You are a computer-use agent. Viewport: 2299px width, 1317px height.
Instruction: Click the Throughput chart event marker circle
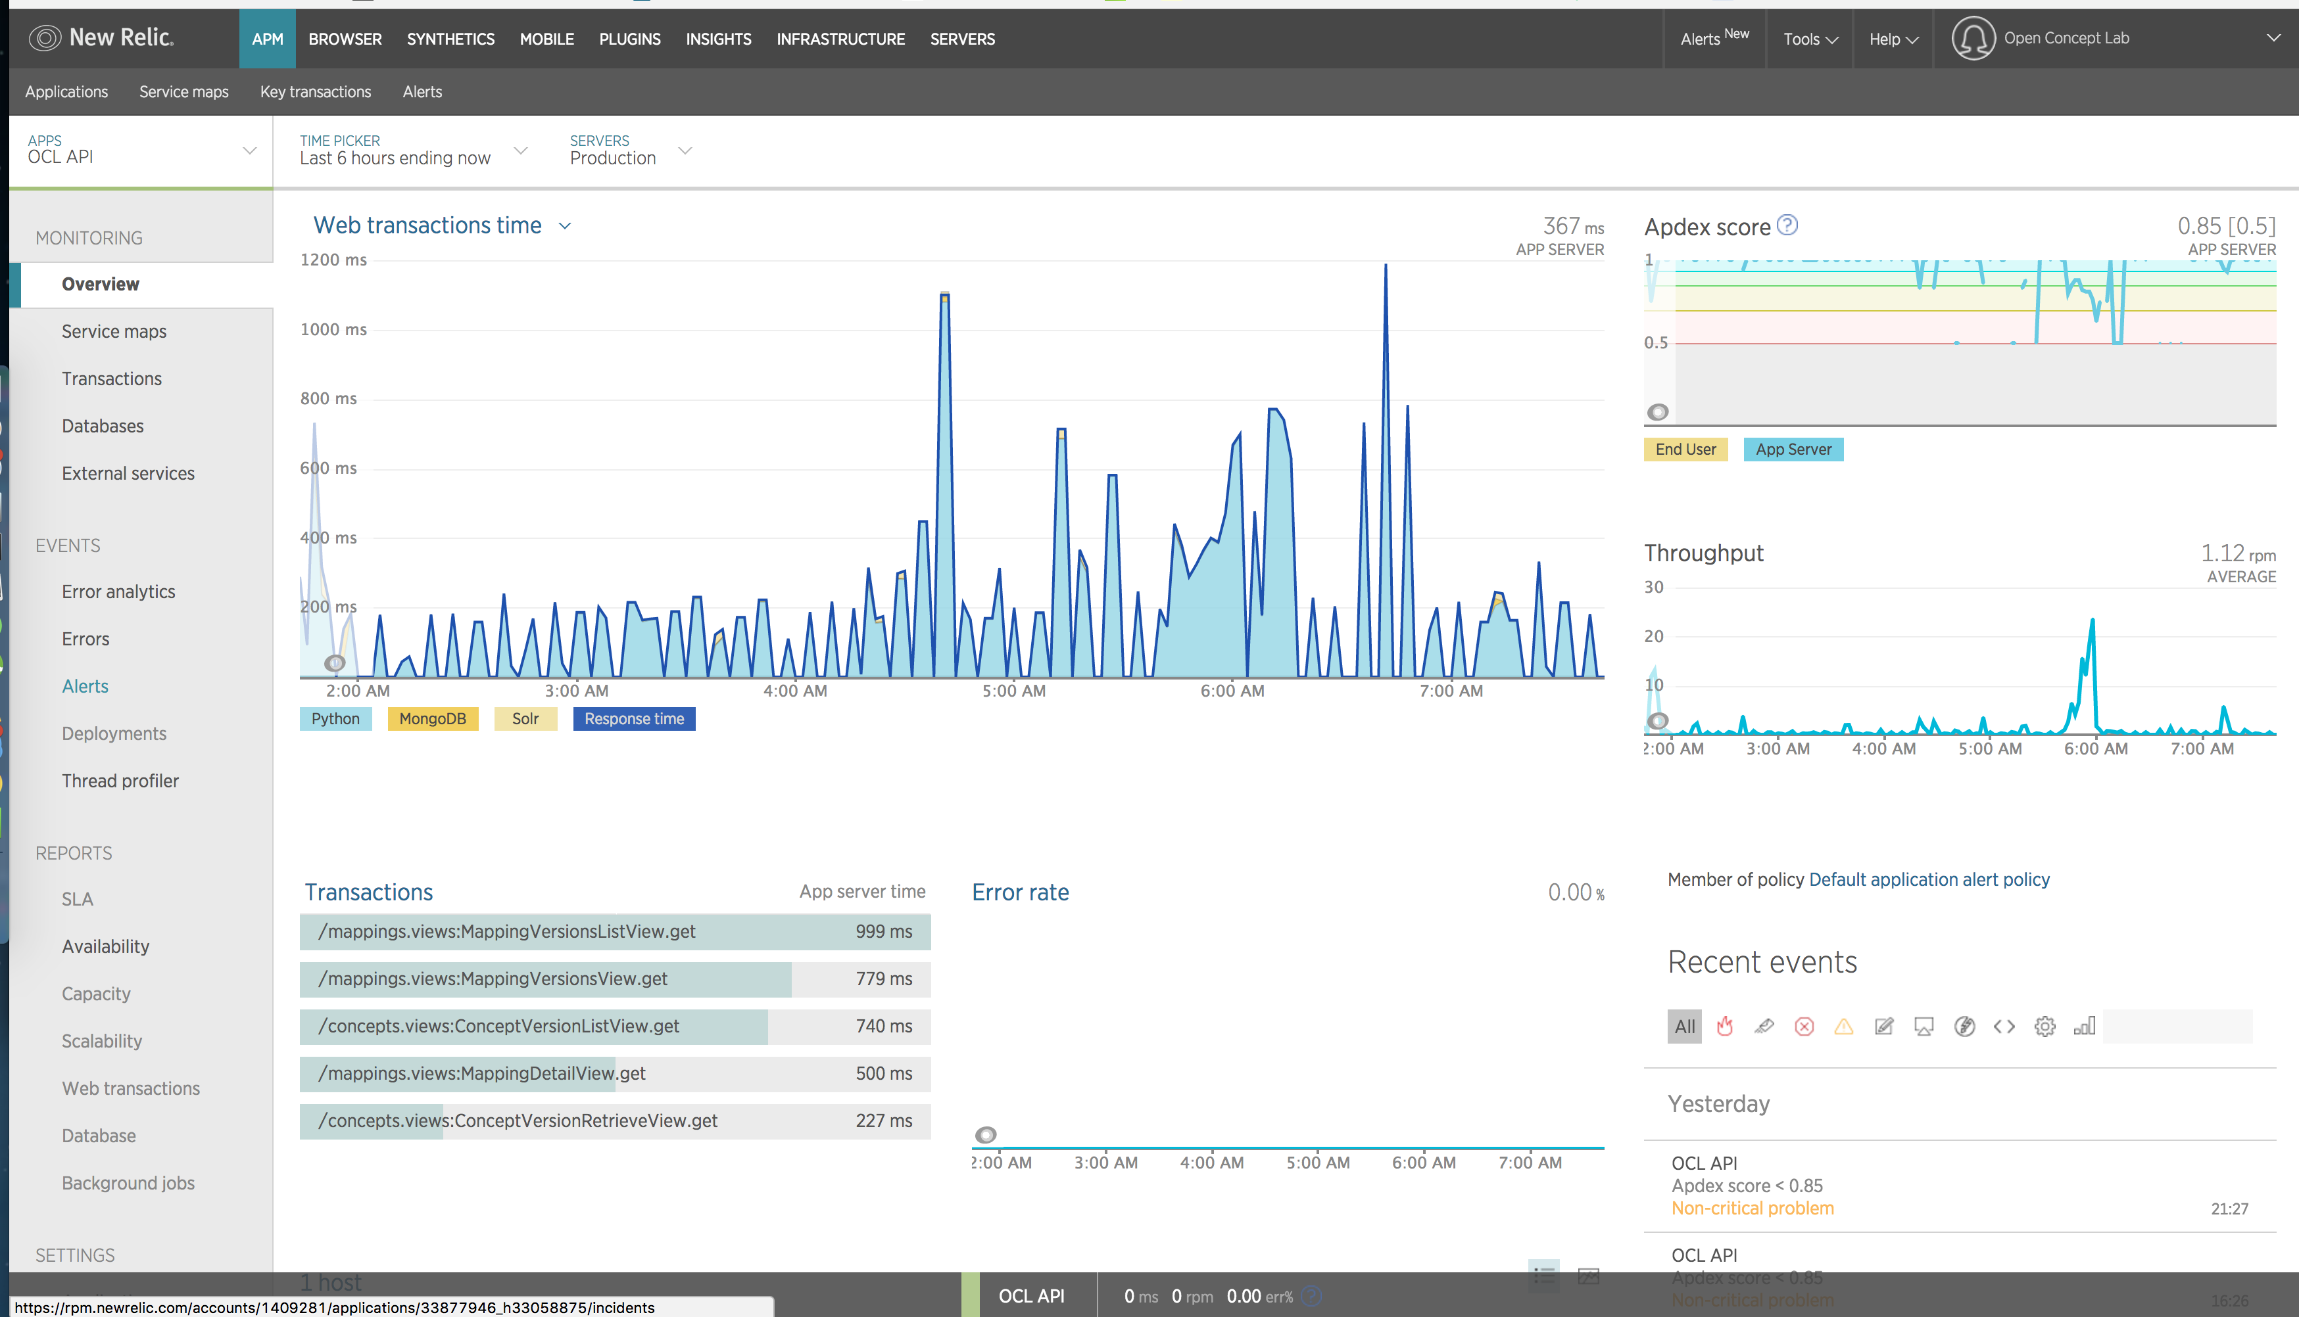click(x=1657, y=721)
